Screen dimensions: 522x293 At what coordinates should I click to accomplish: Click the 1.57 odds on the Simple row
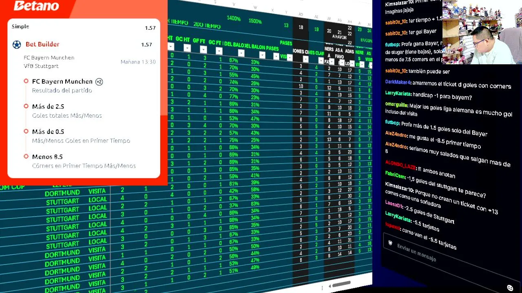(150, 28)
